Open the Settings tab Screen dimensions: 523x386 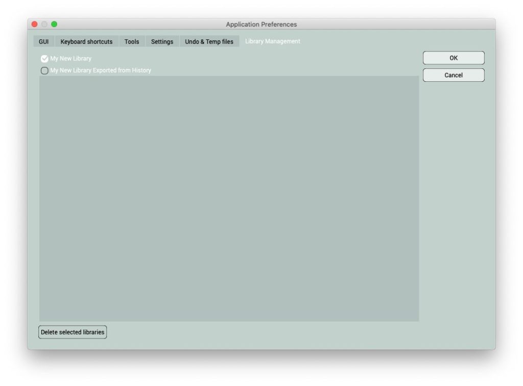tap(161, 41)
